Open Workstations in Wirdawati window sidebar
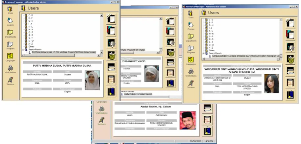 190,73
